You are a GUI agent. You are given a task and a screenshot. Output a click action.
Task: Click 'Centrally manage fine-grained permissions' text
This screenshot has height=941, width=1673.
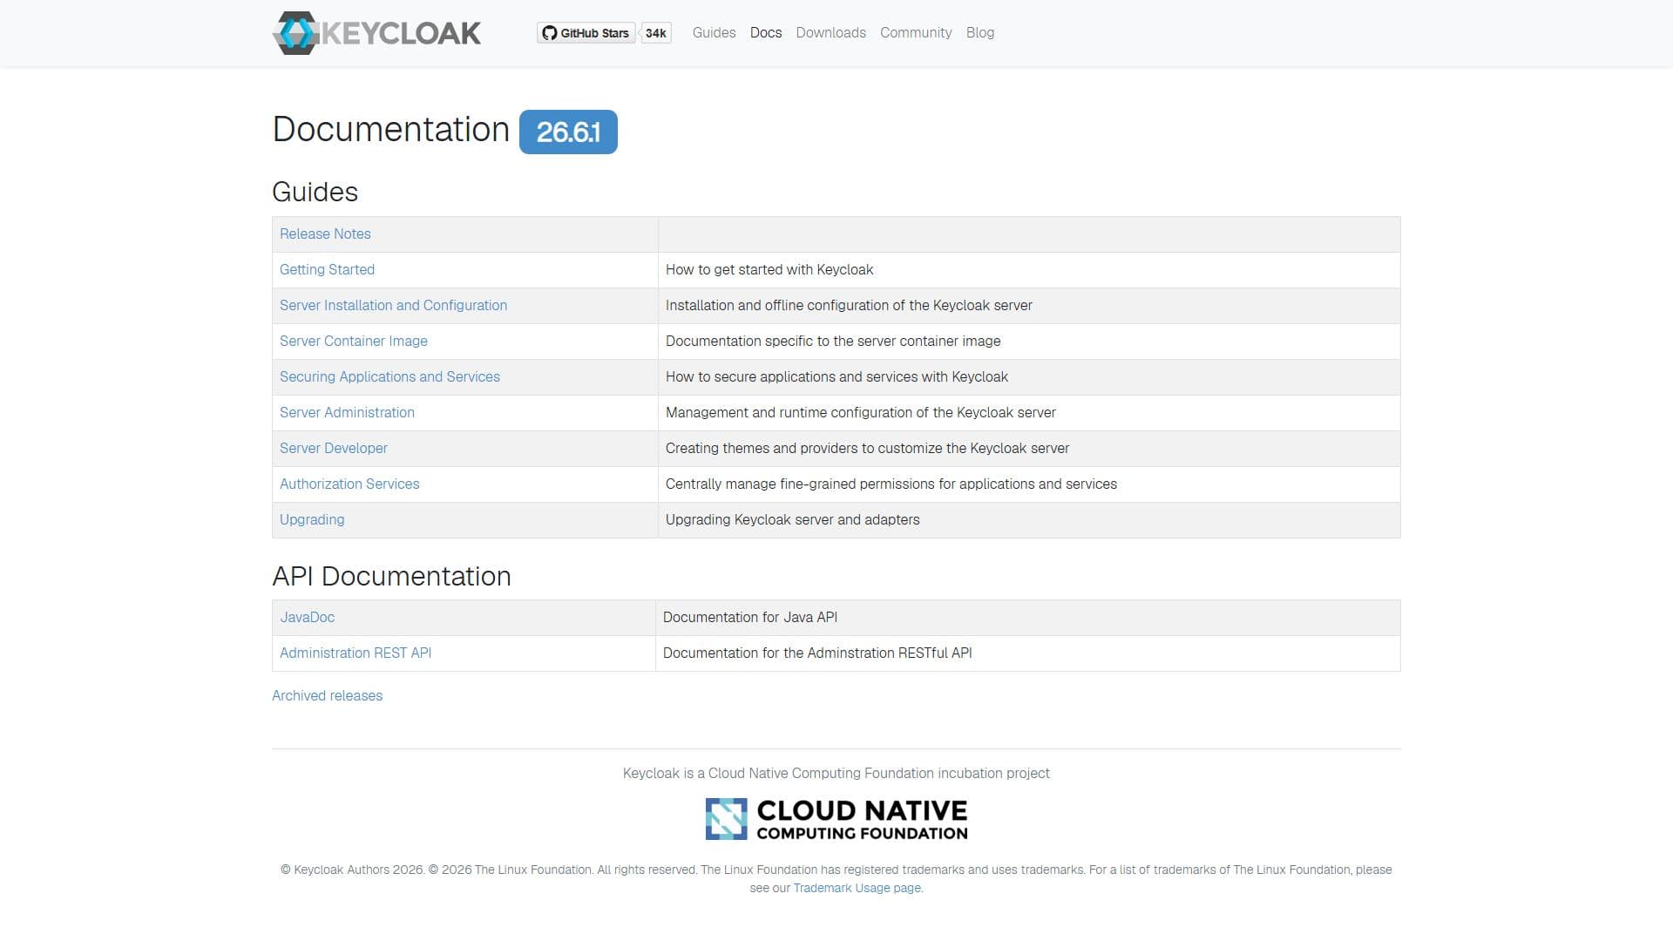[x=891, y=484]
